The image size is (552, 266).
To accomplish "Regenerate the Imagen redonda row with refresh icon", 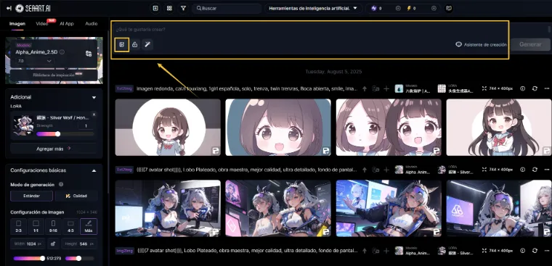I will click(x=535, y=88).
